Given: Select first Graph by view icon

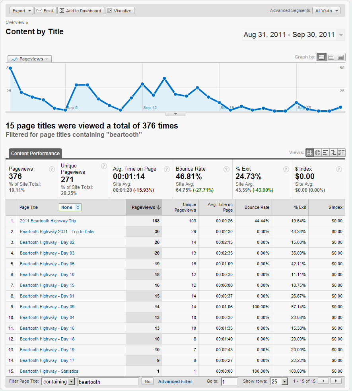Looking at the screenshot, I should click(x=322, y=57).
